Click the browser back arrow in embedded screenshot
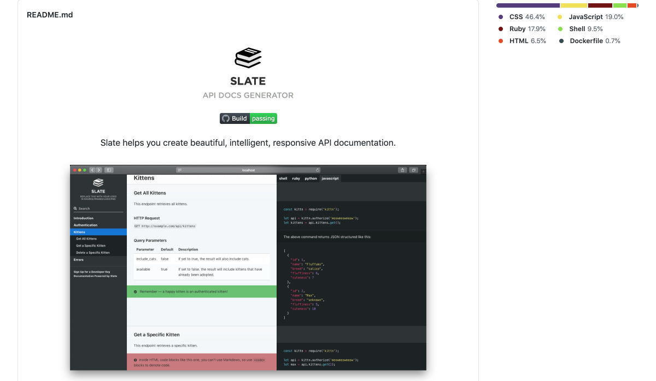Screen dimensions: 656x381 pyautogui.click(x=92, y=170)
